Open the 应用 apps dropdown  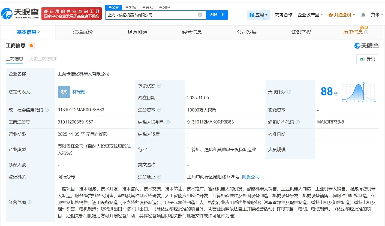tap(258, 15)
